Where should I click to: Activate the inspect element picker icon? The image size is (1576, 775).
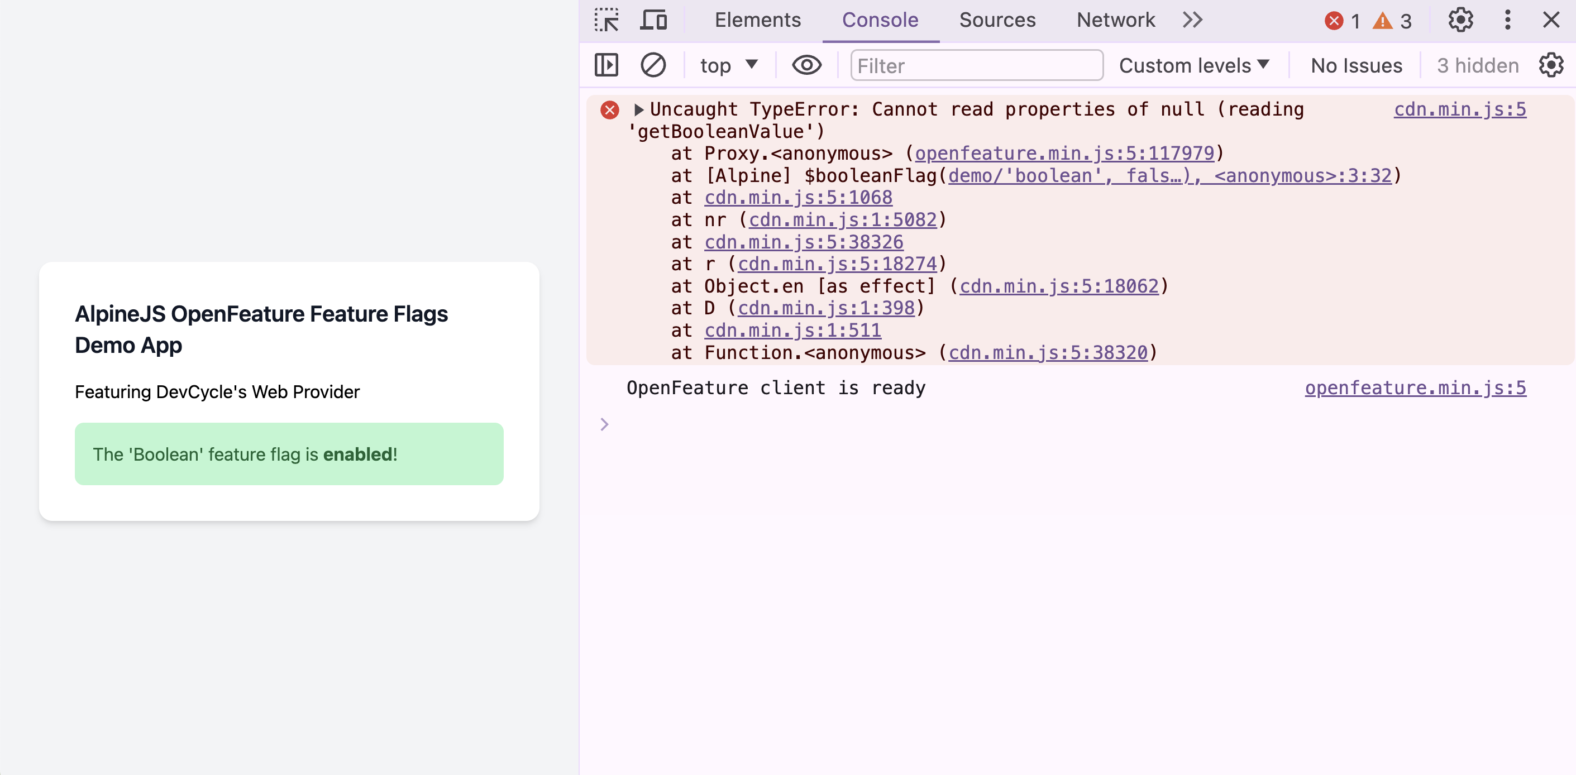point(606,20)
